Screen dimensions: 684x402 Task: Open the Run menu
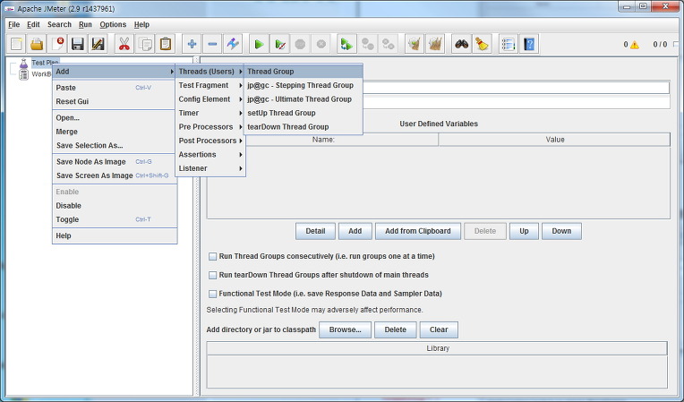(x=85, y=25)
